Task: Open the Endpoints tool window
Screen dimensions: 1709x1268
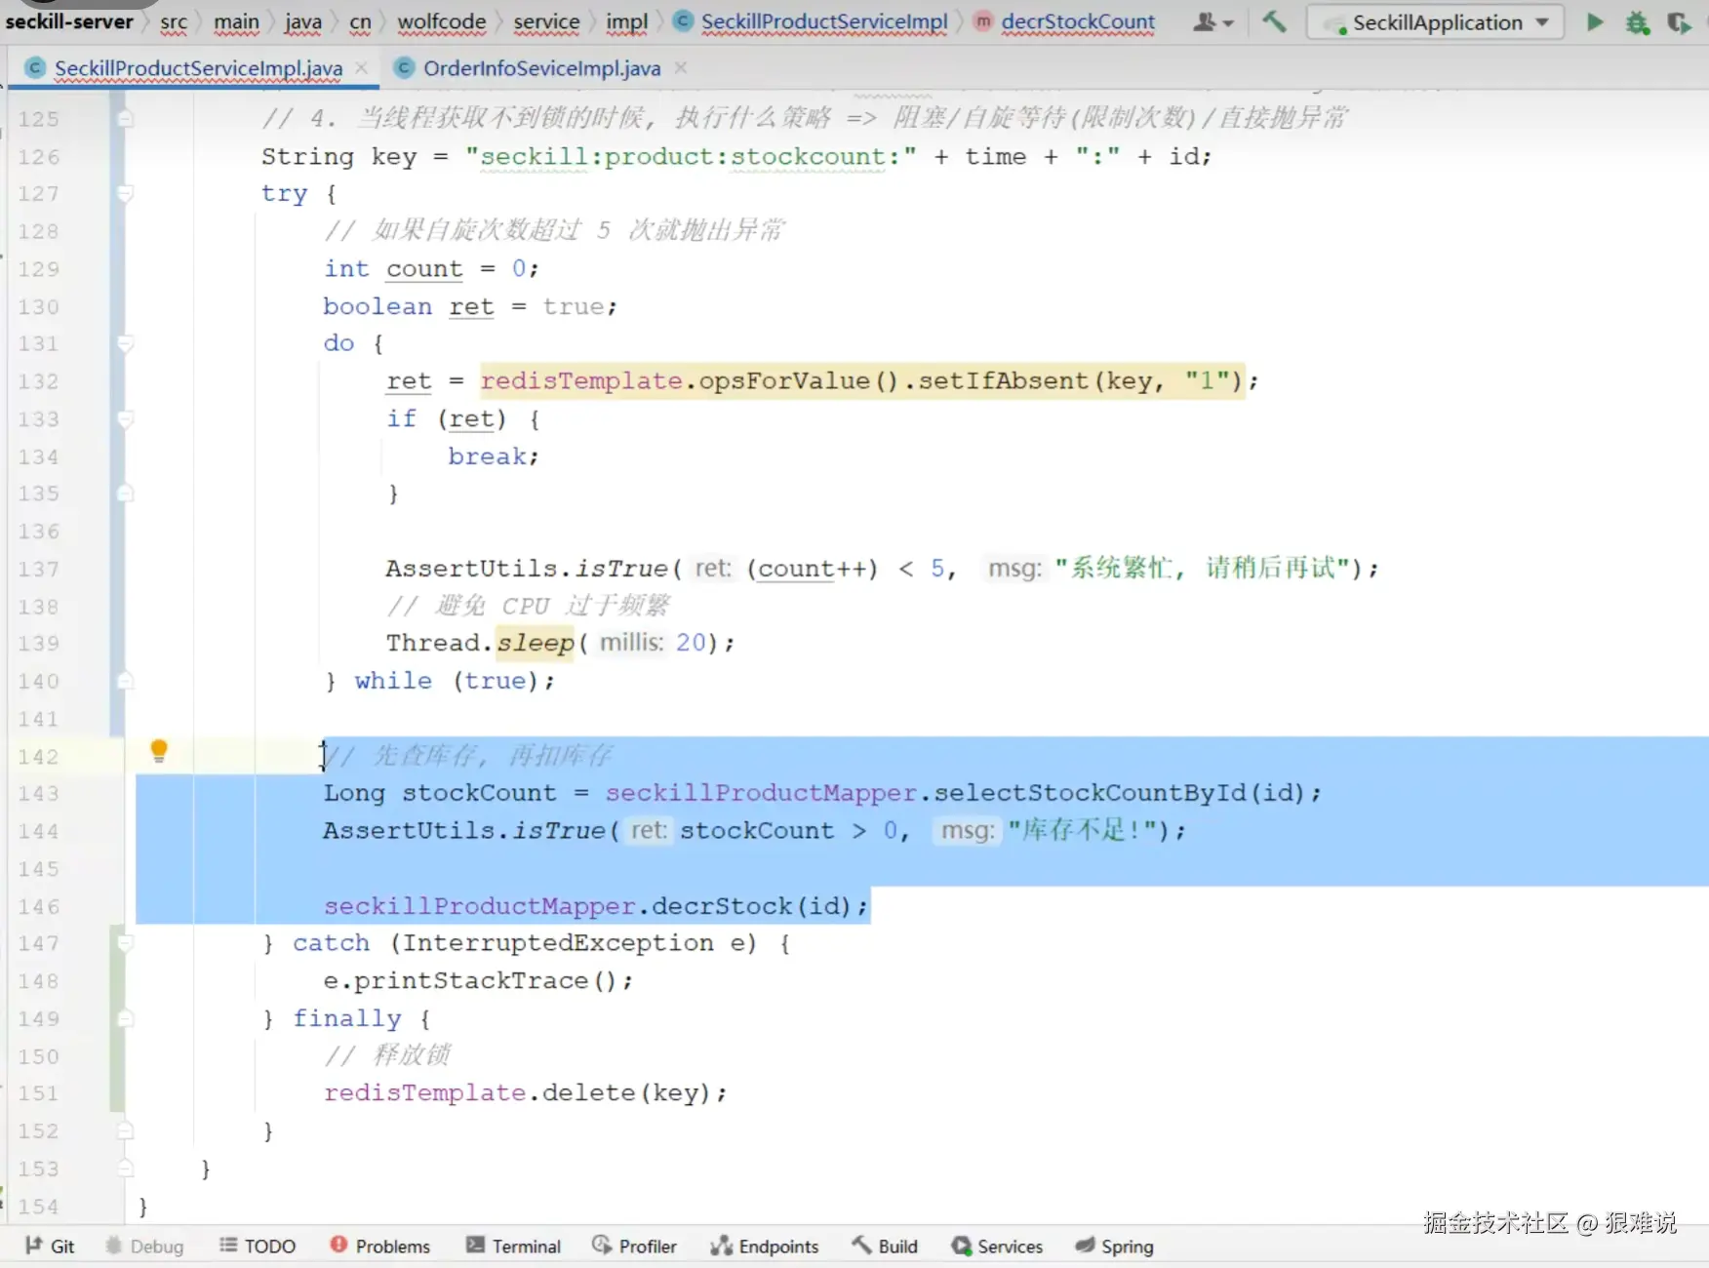Action: [765, 1246]
